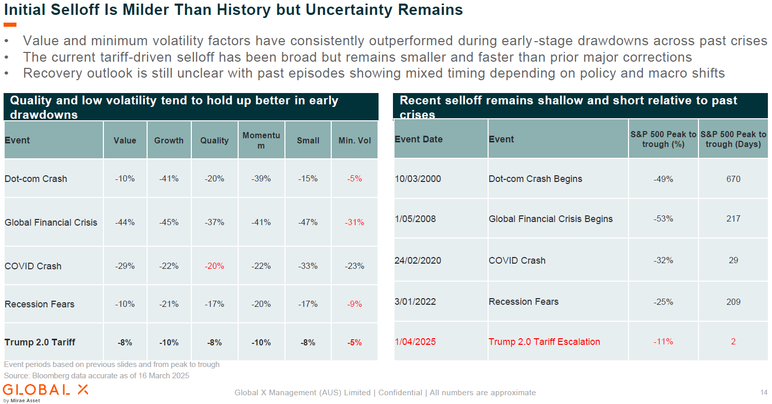Click the slide page number 14
Screen dimensions: 772x404
click(764, 393)
